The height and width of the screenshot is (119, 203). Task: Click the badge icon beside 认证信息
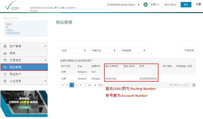click(x=5, y=81)
